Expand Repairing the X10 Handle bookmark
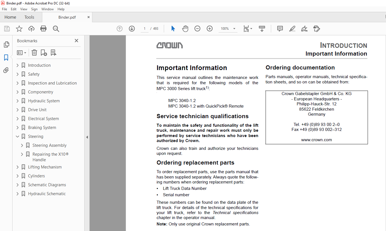The width and height of the screenshot is (386, 231). point(22,154)
